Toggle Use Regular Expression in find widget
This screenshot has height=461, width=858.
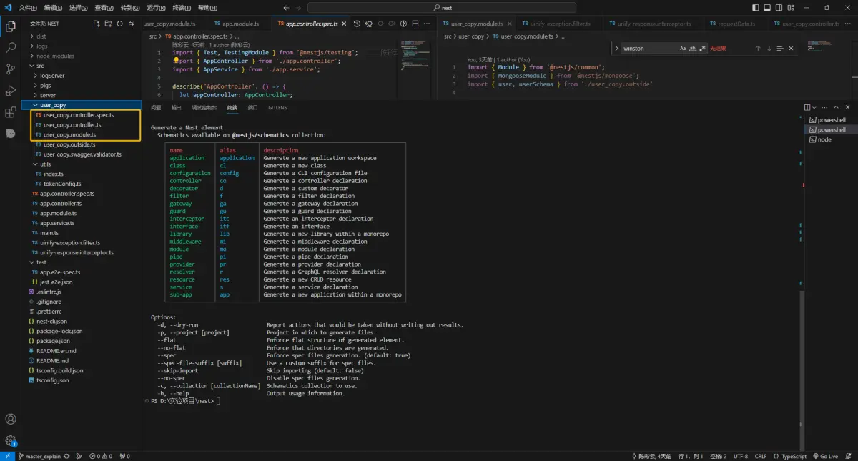(x=703, y=49)
